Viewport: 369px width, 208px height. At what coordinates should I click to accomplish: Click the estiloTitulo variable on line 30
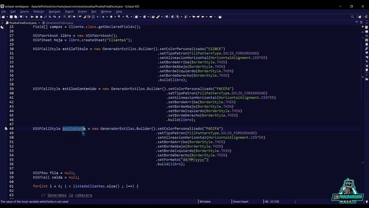[x=75, y=49]
